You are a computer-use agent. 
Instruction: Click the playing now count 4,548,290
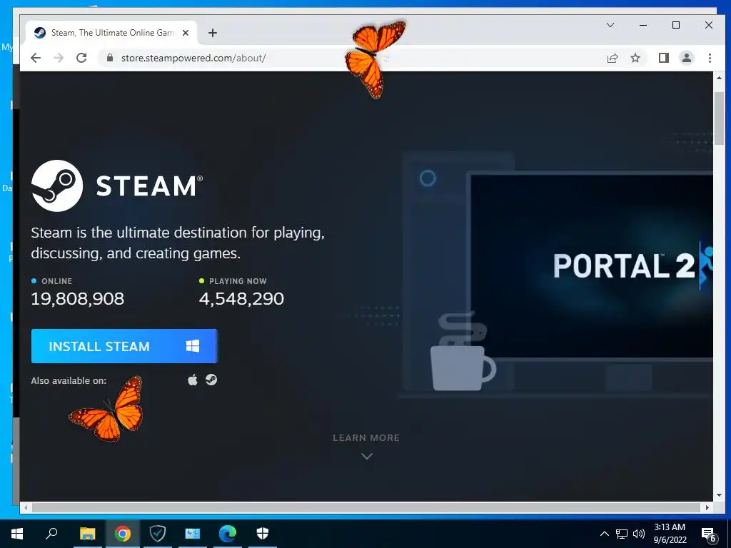[241, 299]
